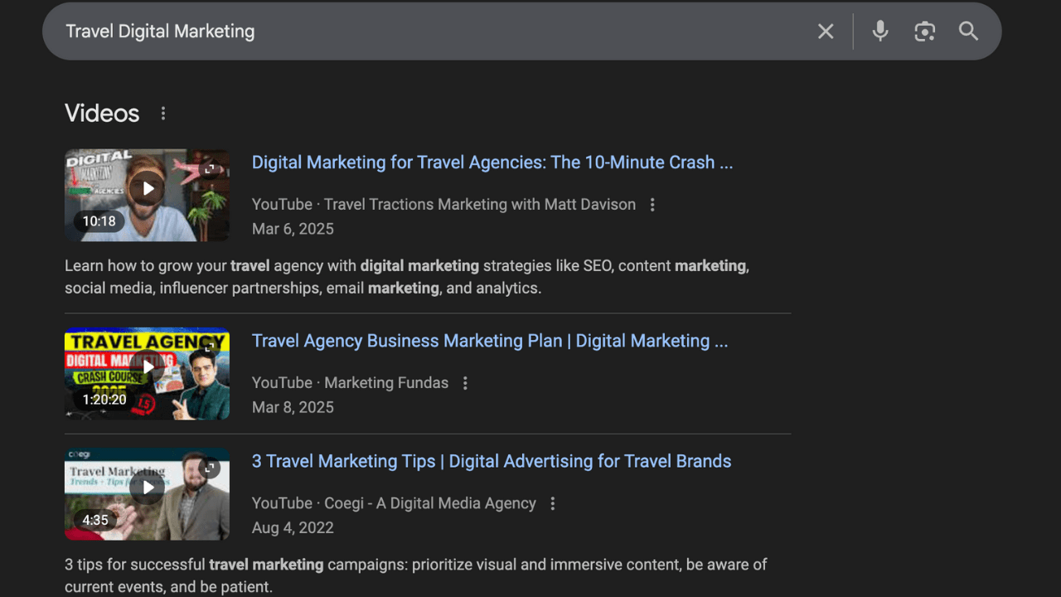Open 3 Travel Marketing Tips link
The height and width of the screenshot is (597, 1061).
pyautogui.click(x=491, y=461)
